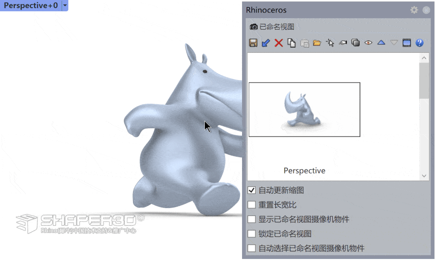Image resolution: width=436 pixels, height=261 pixels.
Task: Disable 自动更新缩图
Action: click(251, 190)
